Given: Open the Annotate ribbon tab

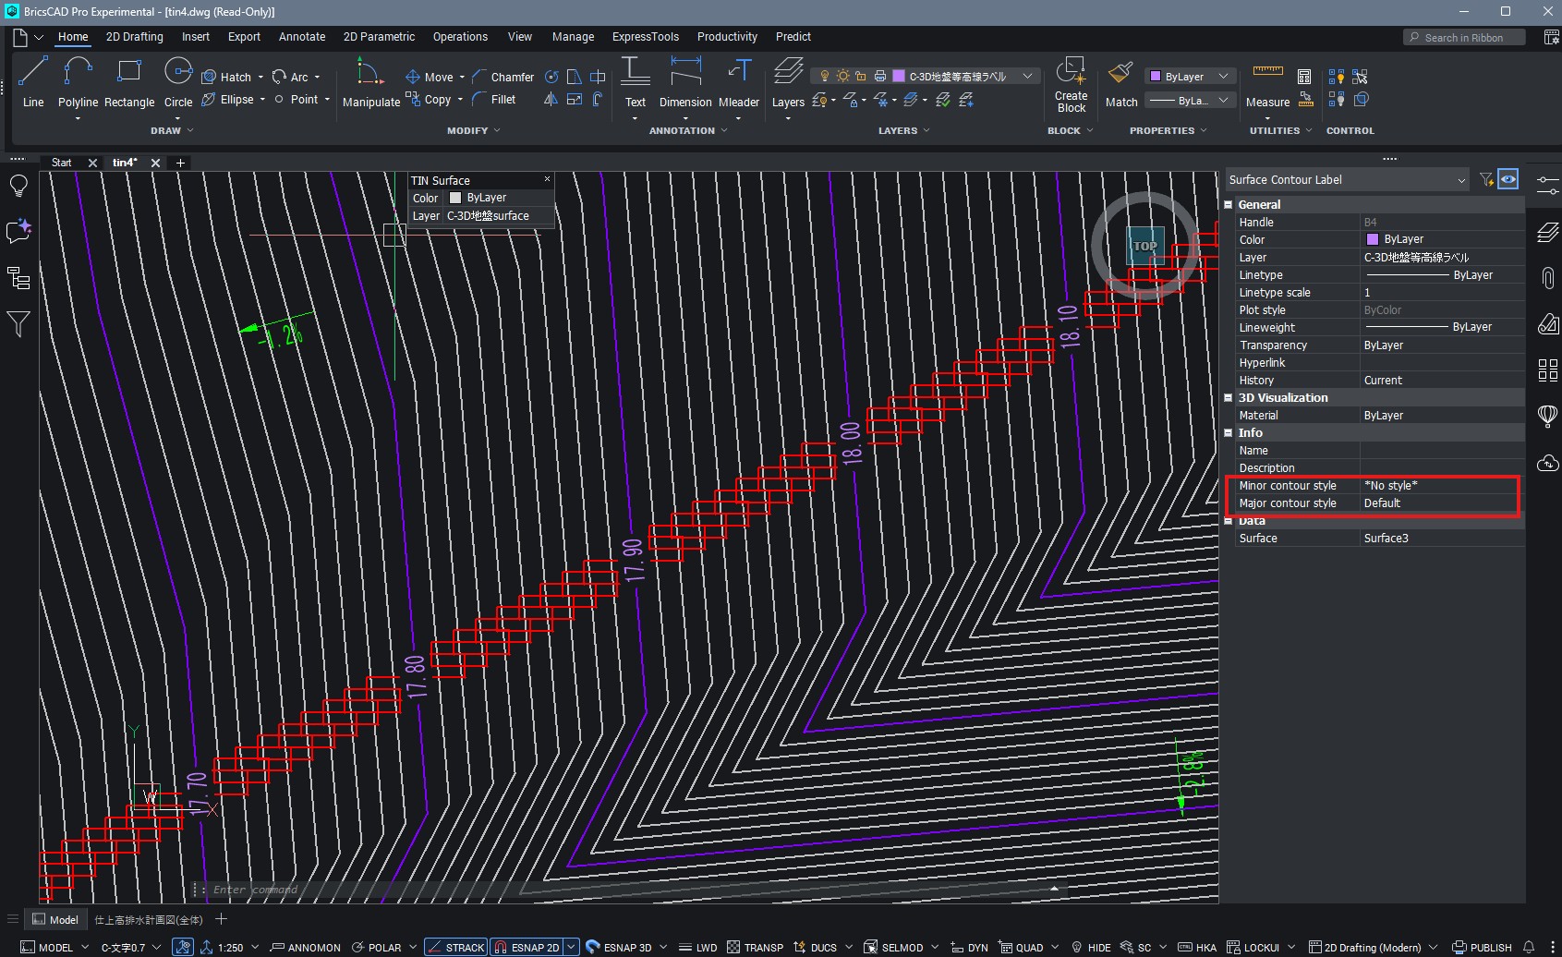Looking at the screenshot, I should tap(302, 37).
